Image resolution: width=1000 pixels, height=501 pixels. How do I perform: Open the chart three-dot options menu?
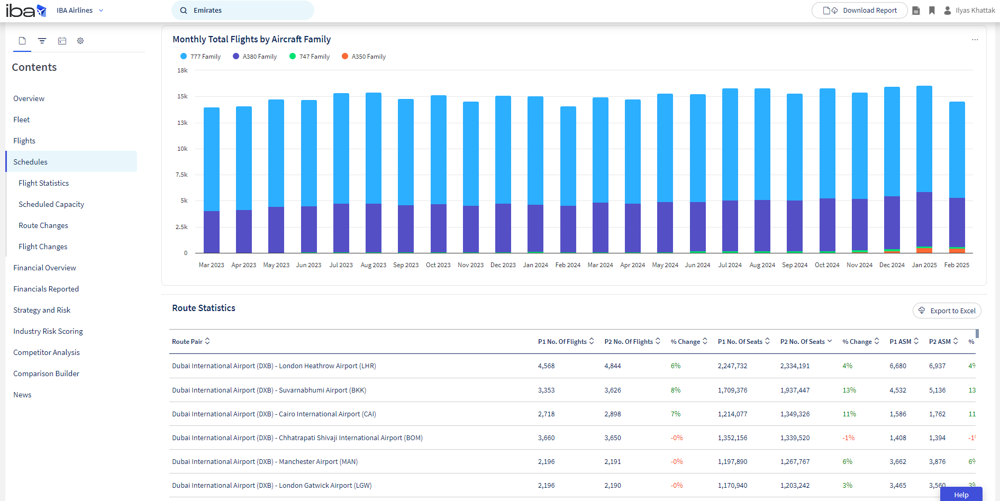[975, 40]
